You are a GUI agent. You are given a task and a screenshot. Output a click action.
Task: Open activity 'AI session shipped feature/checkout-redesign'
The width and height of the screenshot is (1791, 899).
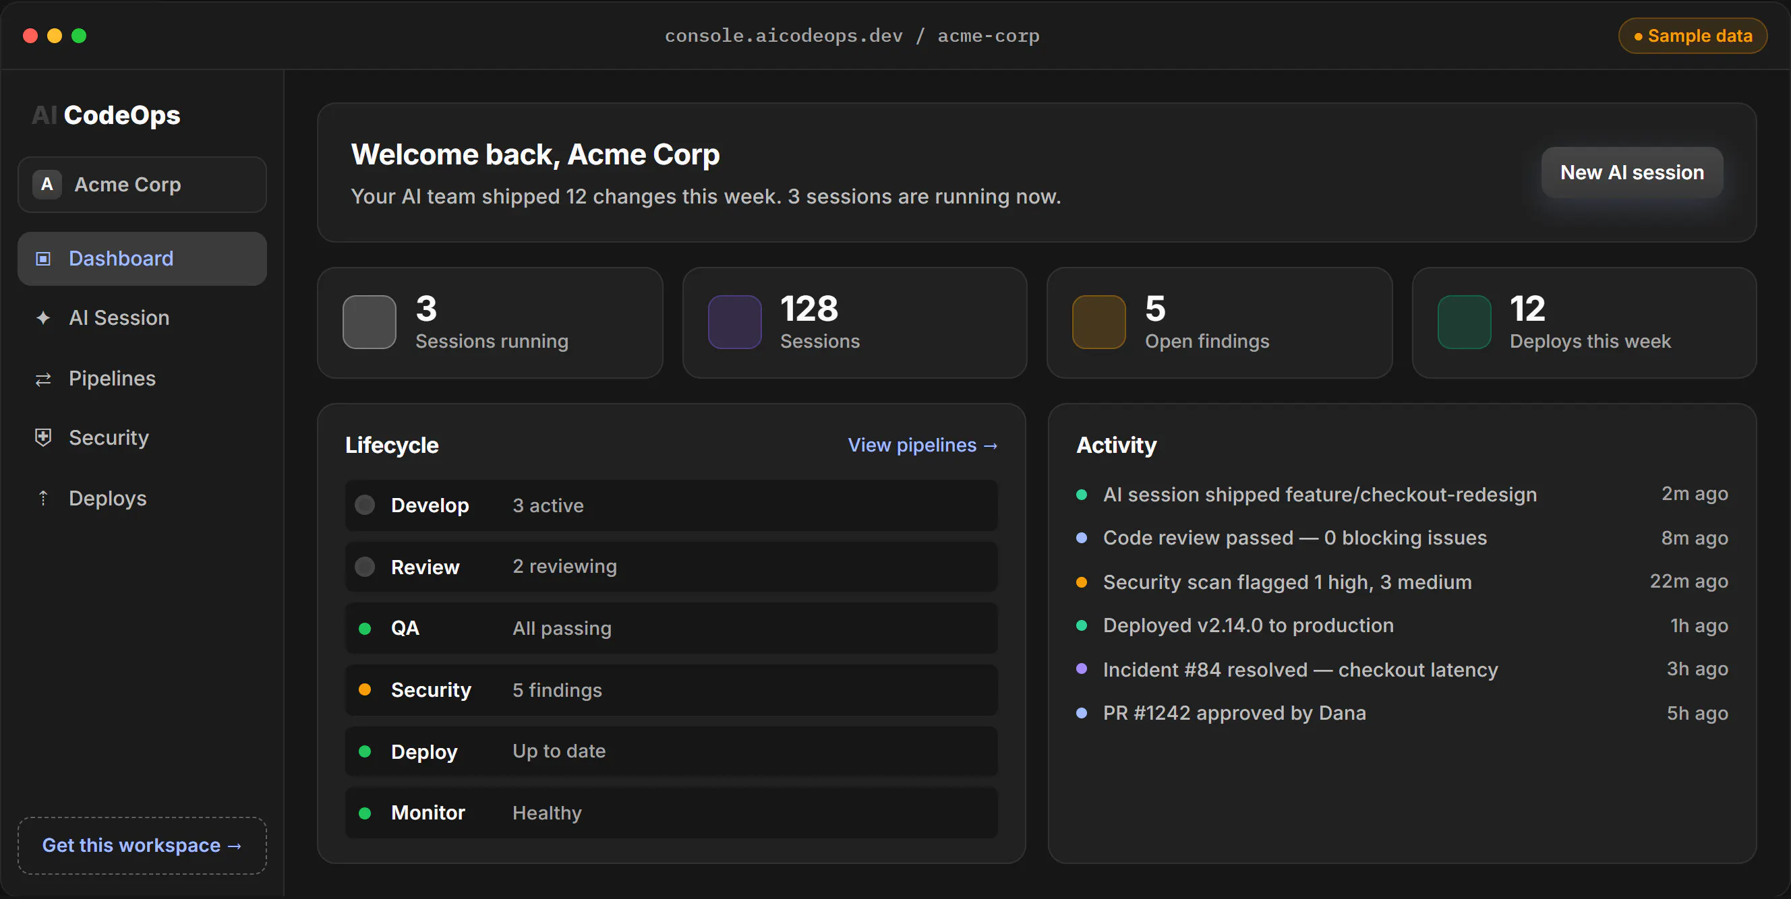[x=1402, y=494]
